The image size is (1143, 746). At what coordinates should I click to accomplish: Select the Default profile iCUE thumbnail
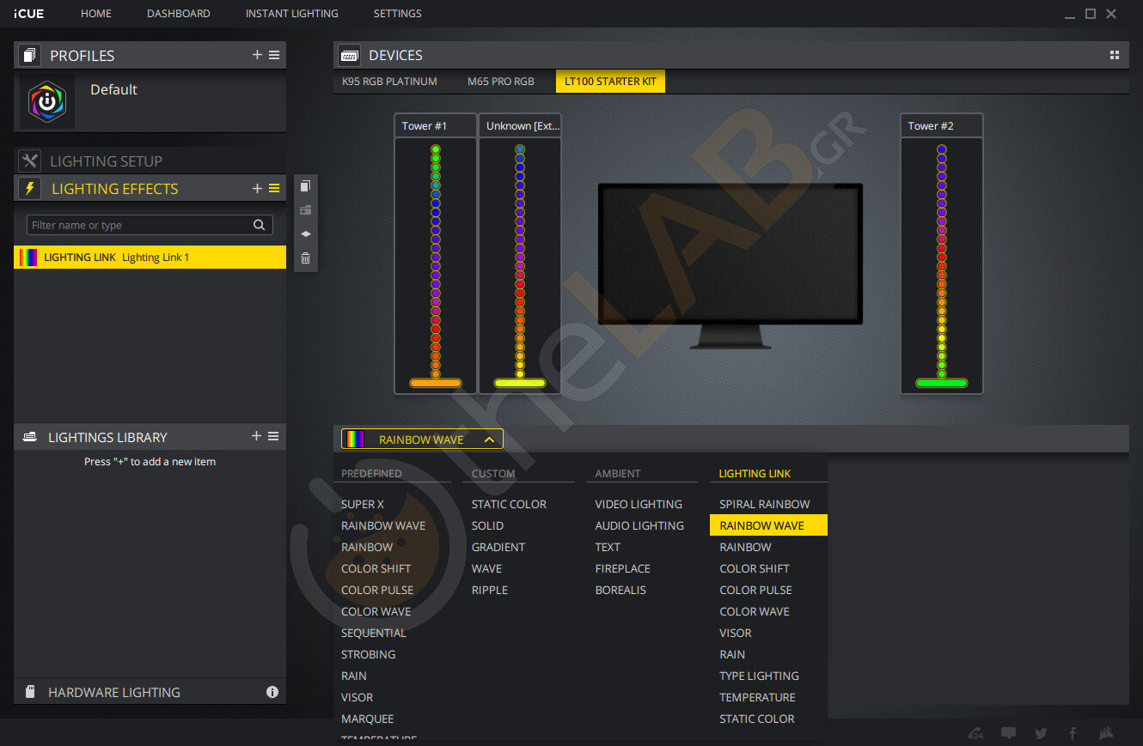pos(47,101)
